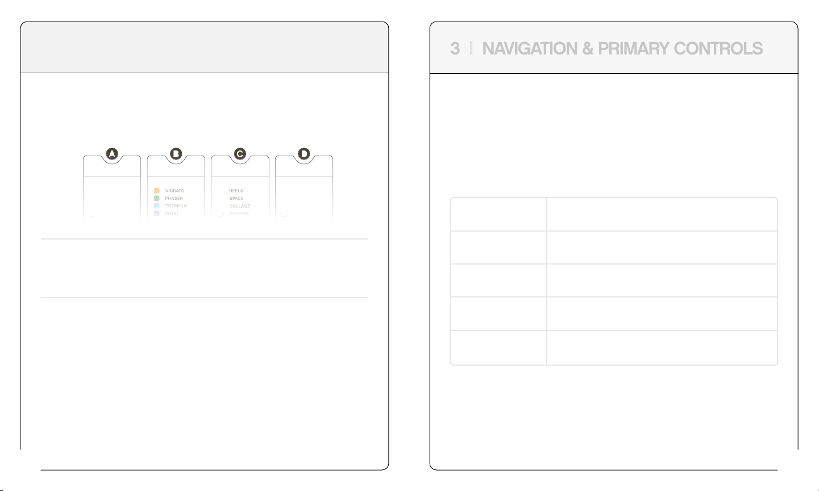Click the SPACE label in card C
Image resolution: width=819 pixels, height=491 pixels.
pyautogui.click(x=236, y=199)
